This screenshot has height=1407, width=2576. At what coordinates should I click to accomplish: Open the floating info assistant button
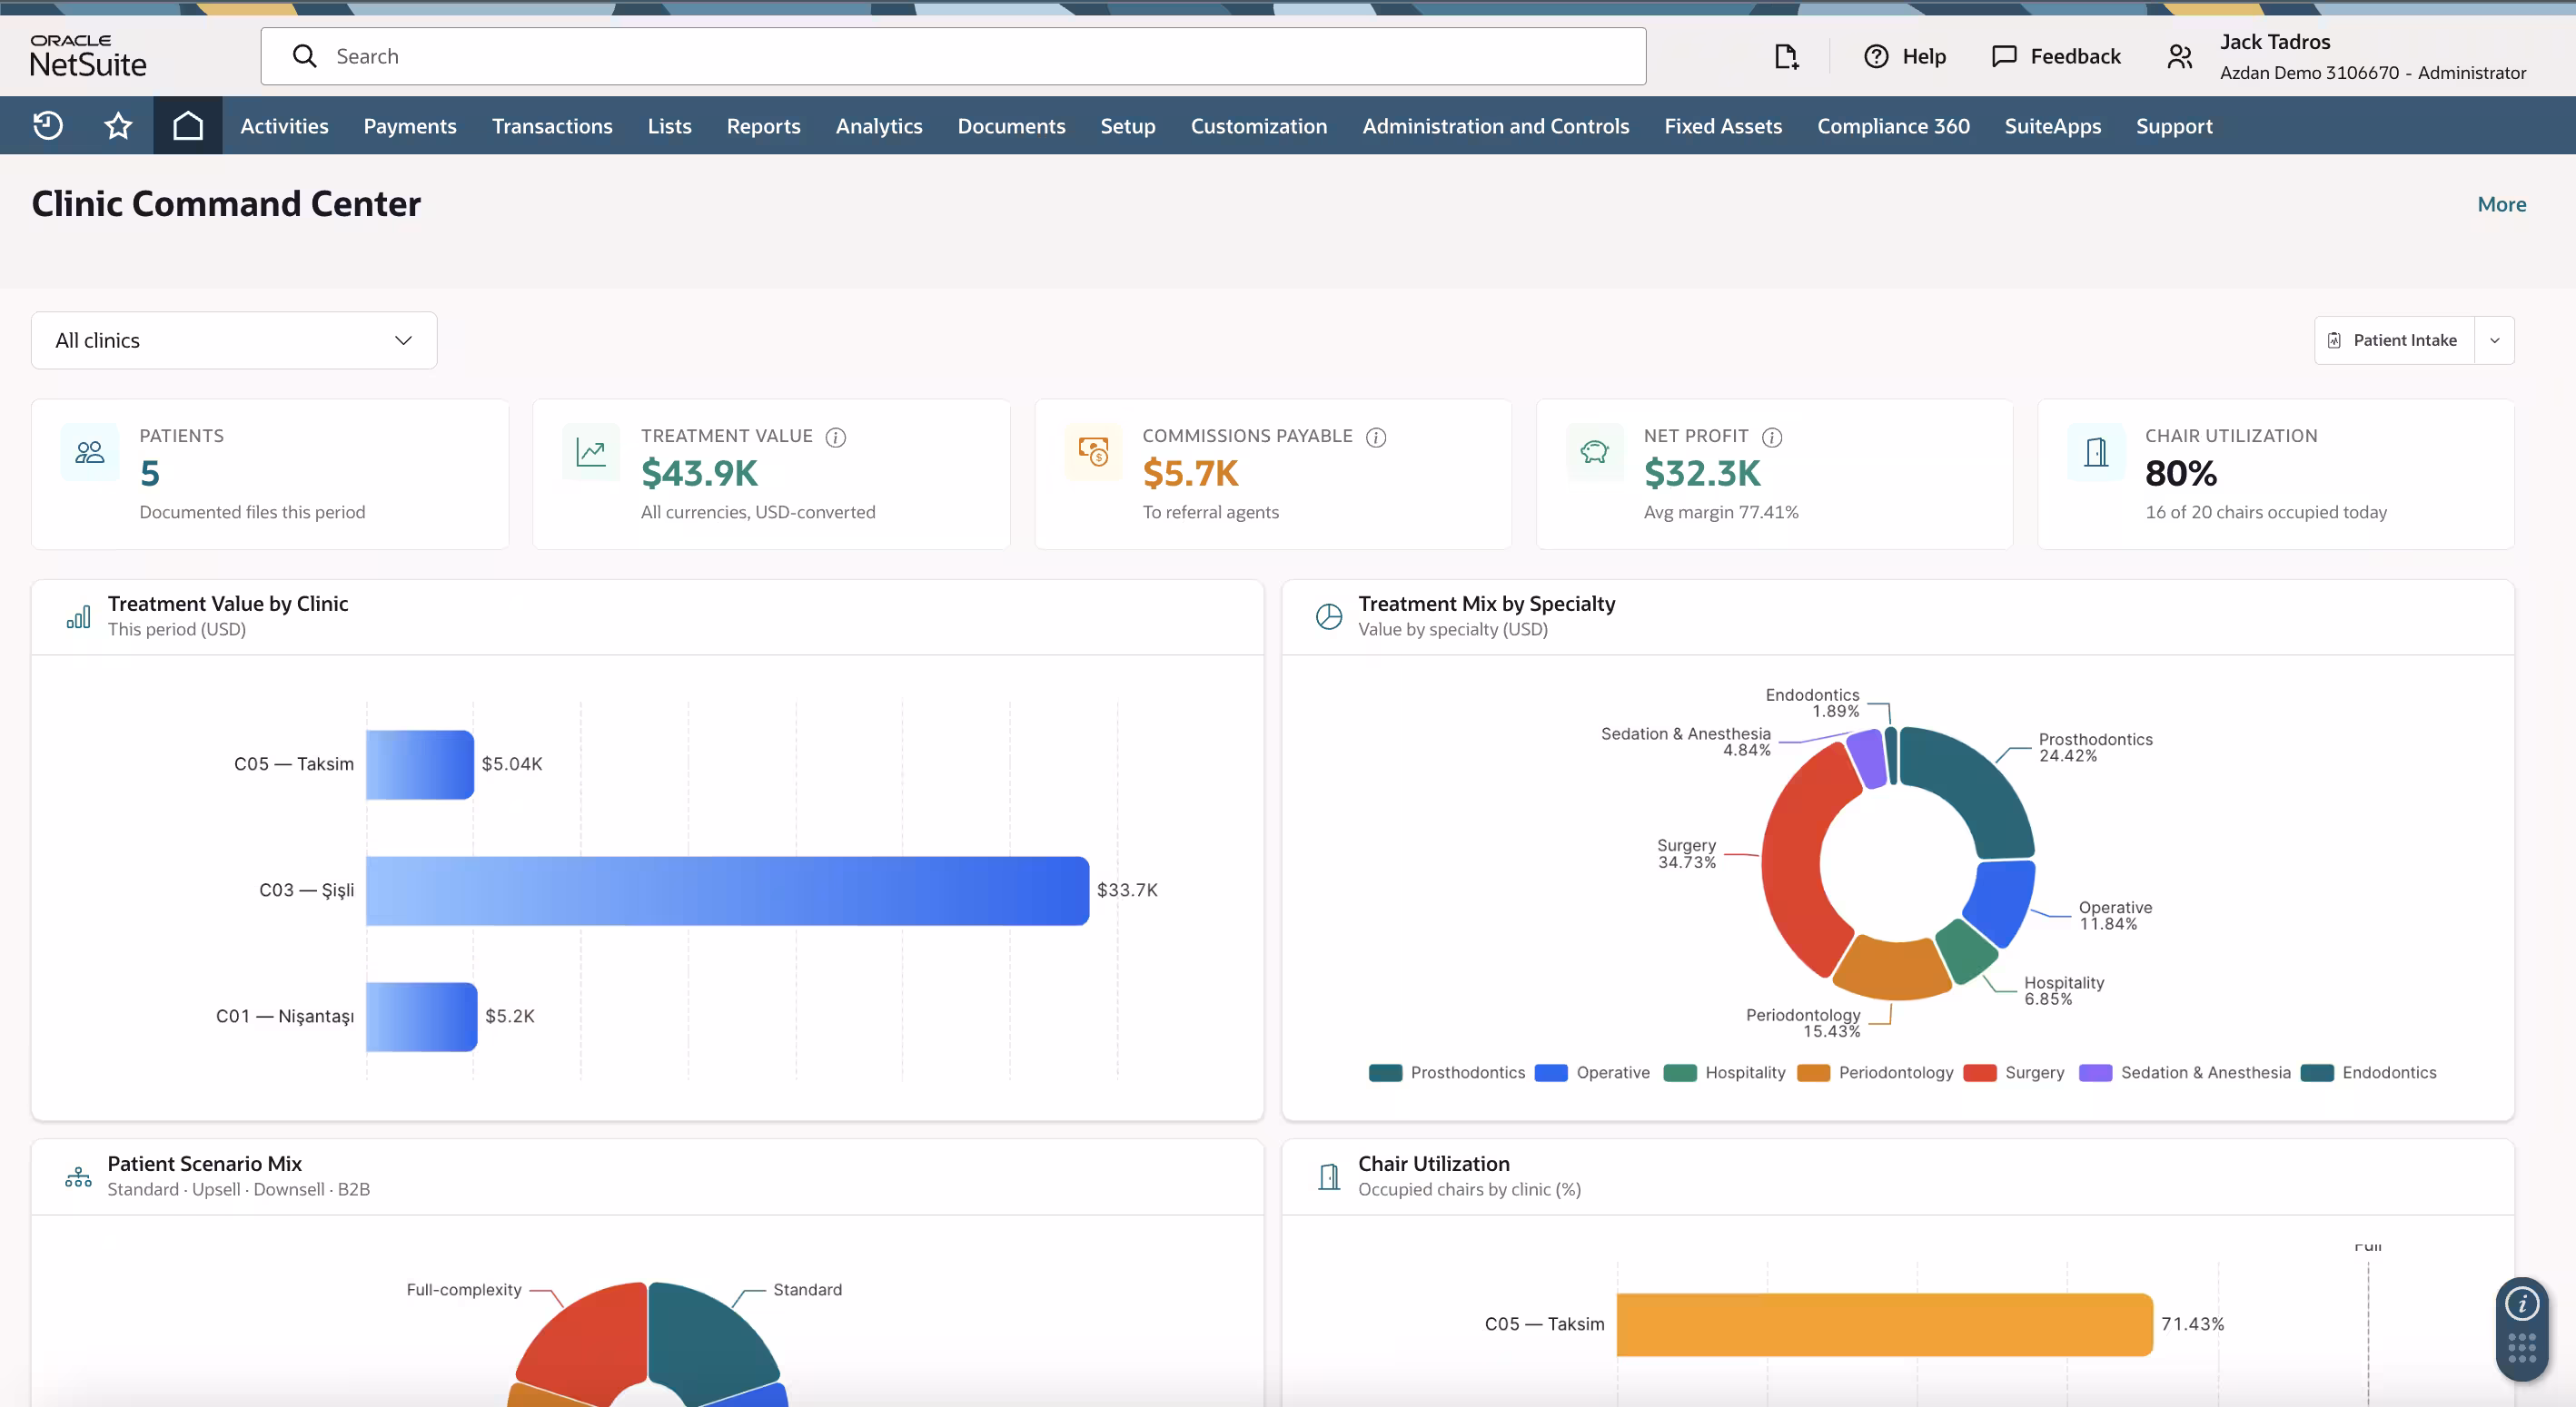tap(2522, 1304)
